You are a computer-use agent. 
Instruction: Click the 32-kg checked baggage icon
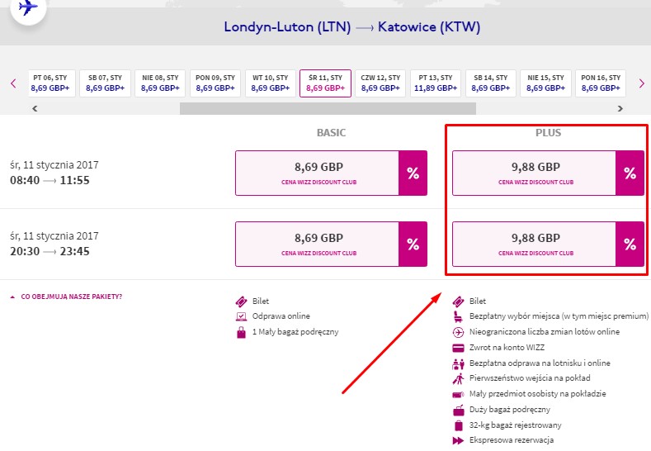coord(459,425)
